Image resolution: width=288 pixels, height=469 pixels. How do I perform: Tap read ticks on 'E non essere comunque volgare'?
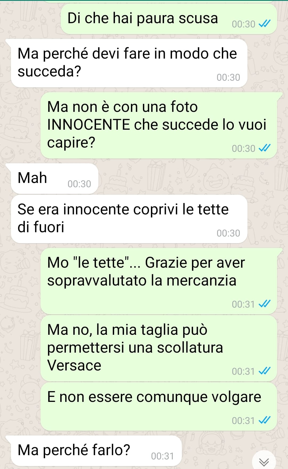[x=265, y=420]
